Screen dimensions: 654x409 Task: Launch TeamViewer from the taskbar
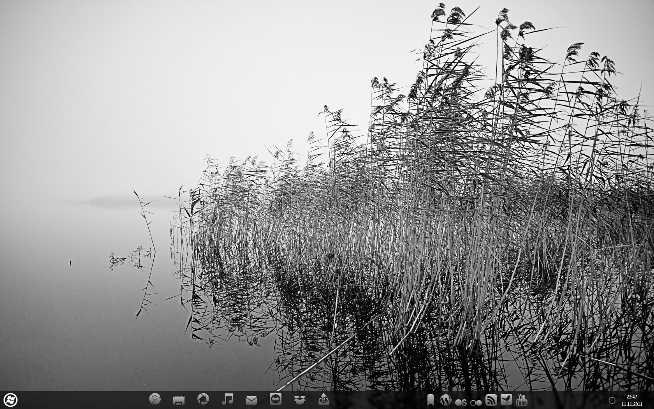click(276, 399)
